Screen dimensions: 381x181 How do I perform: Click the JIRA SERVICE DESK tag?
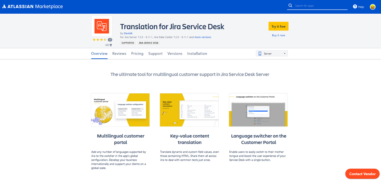coord(148,43)
